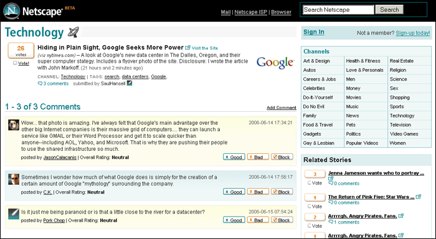436x239 pixels.
Task: Click the editor badge icon next to SaulHansell
Action: click(x=130, y=83)
